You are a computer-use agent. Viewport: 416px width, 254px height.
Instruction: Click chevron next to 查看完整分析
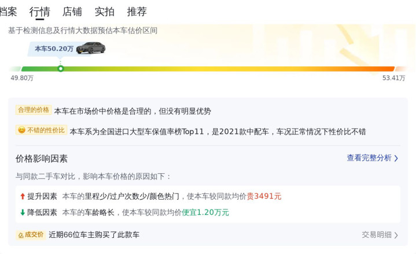click(x=396, y=158)
